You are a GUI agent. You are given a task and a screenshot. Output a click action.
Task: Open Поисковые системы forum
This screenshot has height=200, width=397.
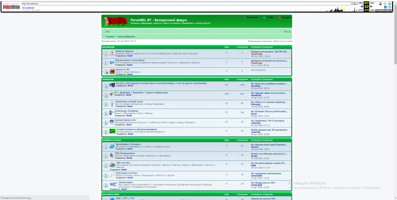[126, 173]
